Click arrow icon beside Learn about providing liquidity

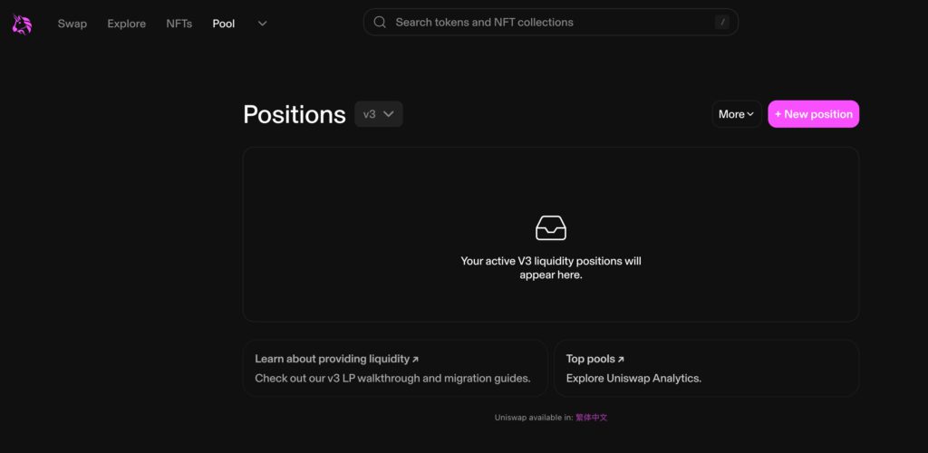pyautogui.click(x=415, y=360)
